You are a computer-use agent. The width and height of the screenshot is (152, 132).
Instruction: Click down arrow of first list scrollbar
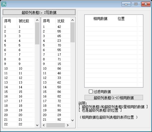[37, 125]
